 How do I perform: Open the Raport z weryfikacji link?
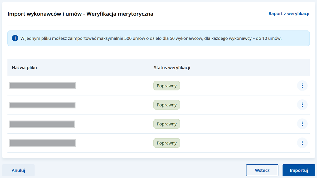[x=289, y=14]
